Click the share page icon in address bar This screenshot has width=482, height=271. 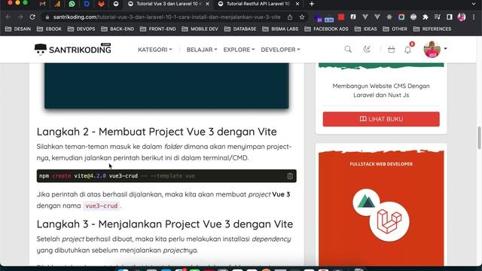pyautogui.click(x=290, y=17)
